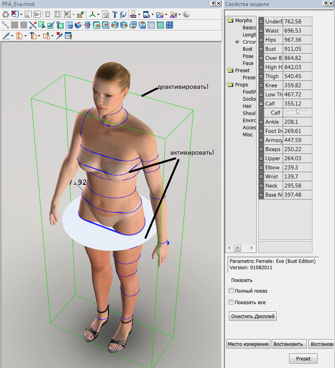Expand the Hips measurement row
The width and height of the screenshot is (335, 368).
click(261, 40)
